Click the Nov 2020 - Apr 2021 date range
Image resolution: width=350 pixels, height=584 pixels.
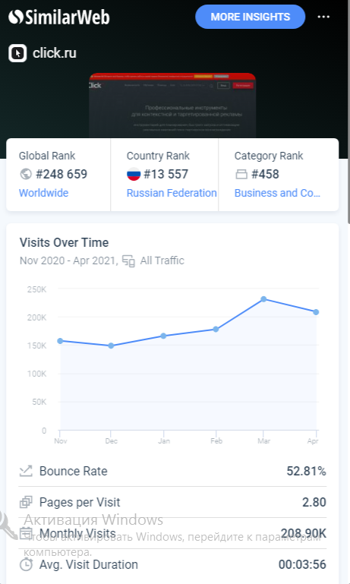click(x=68, y=260)
